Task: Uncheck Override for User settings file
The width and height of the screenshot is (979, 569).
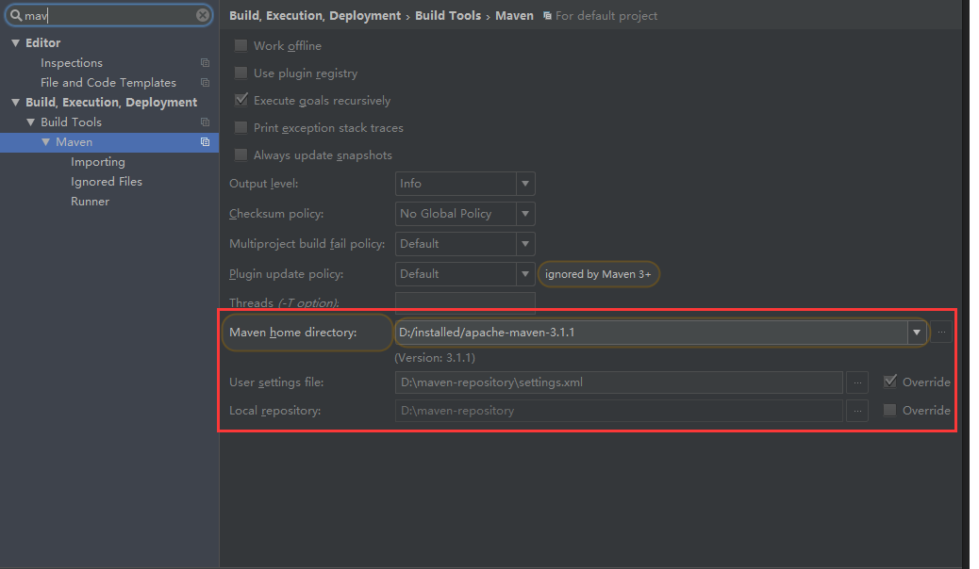Action: pyautogui.click(x=889, y=382)
